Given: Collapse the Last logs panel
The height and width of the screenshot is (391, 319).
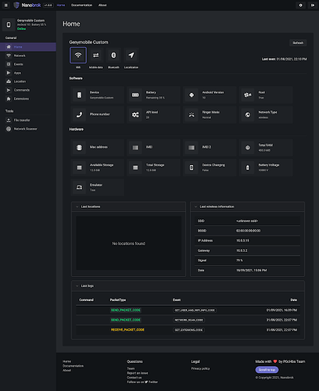Looking at the screenshot, I should click(x=77, y=286).
